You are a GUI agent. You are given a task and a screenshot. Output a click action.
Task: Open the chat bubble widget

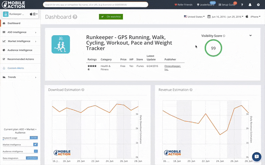pyautogui.click(x=256, y=156)
